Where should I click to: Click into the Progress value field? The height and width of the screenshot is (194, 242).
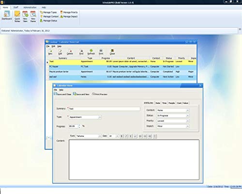coord(74,126)
